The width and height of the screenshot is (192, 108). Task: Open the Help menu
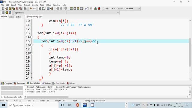click(64, 5)
